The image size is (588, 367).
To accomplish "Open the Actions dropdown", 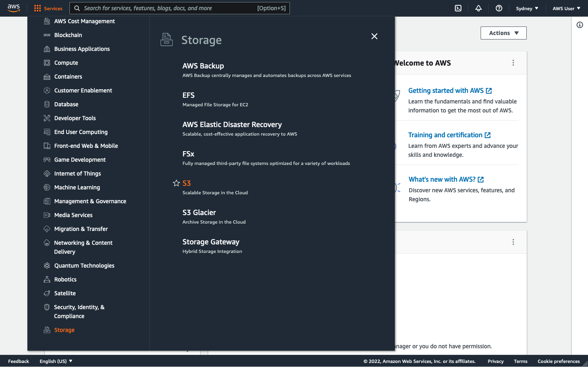I will click(x=503, y=33).
